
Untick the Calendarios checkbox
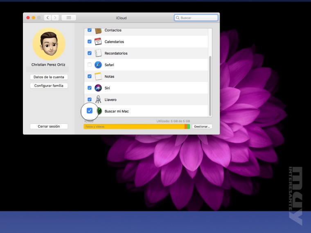point(90,42)
